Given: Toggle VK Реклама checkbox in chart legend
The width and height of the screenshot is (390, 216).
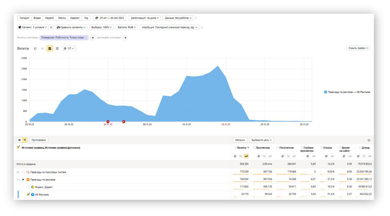Looking at the screenshot, I should [326, 92].
